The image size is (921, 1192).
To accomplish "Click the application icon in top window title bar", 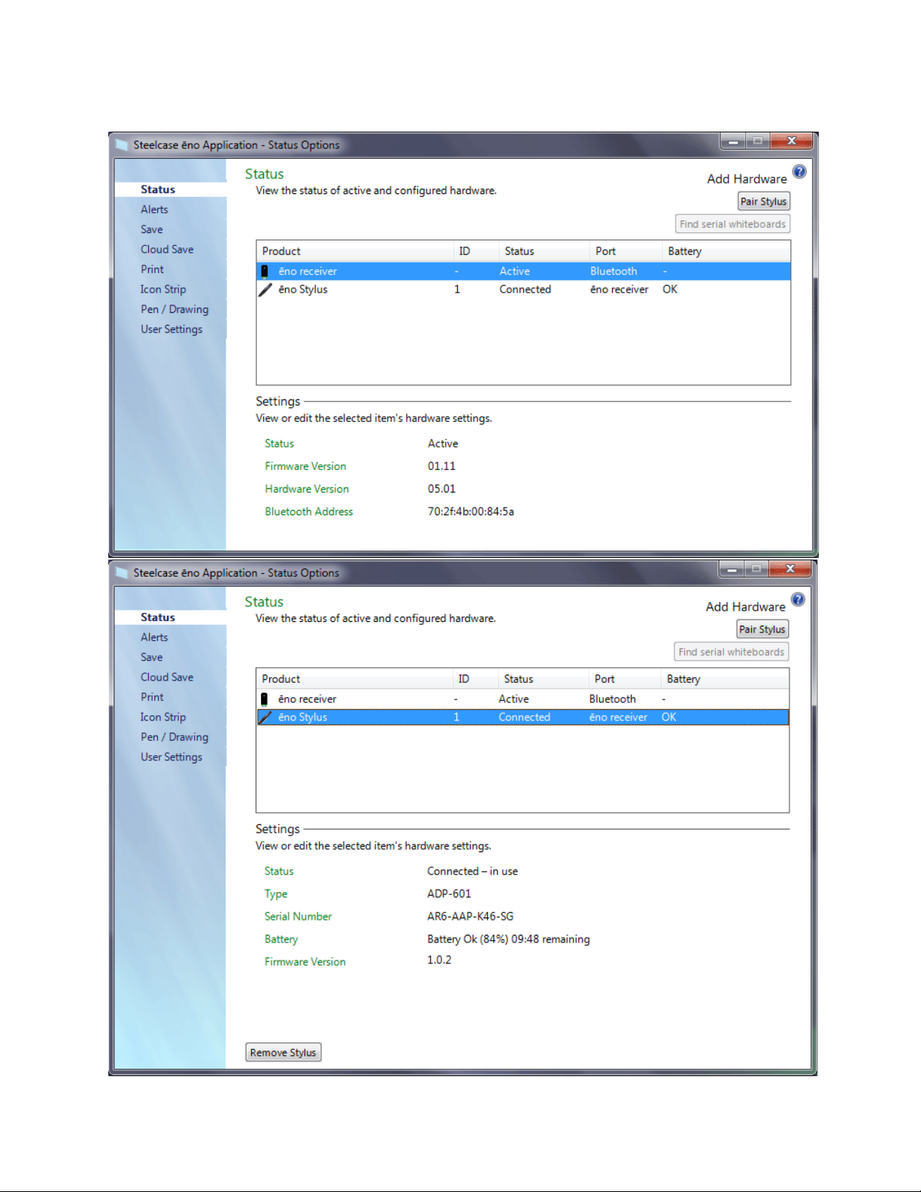I will [x=122, y=144].
